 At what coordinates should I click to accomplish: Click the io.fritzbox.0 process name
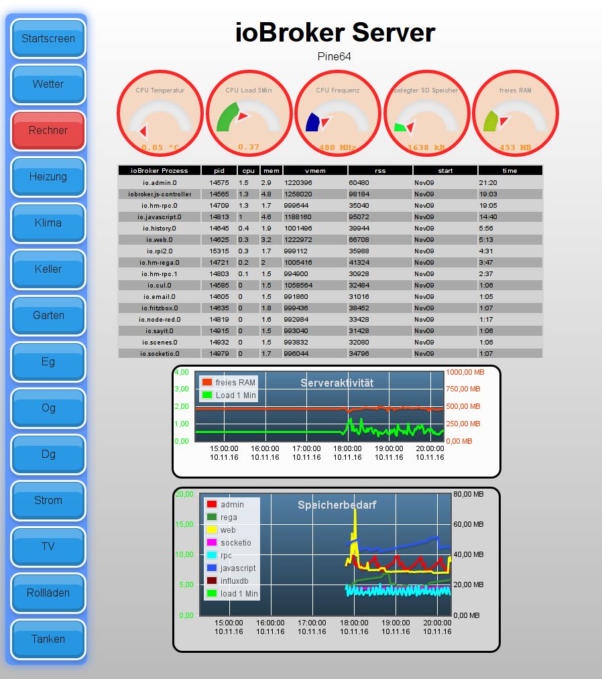pyautogui.click(x=160, y=308)
